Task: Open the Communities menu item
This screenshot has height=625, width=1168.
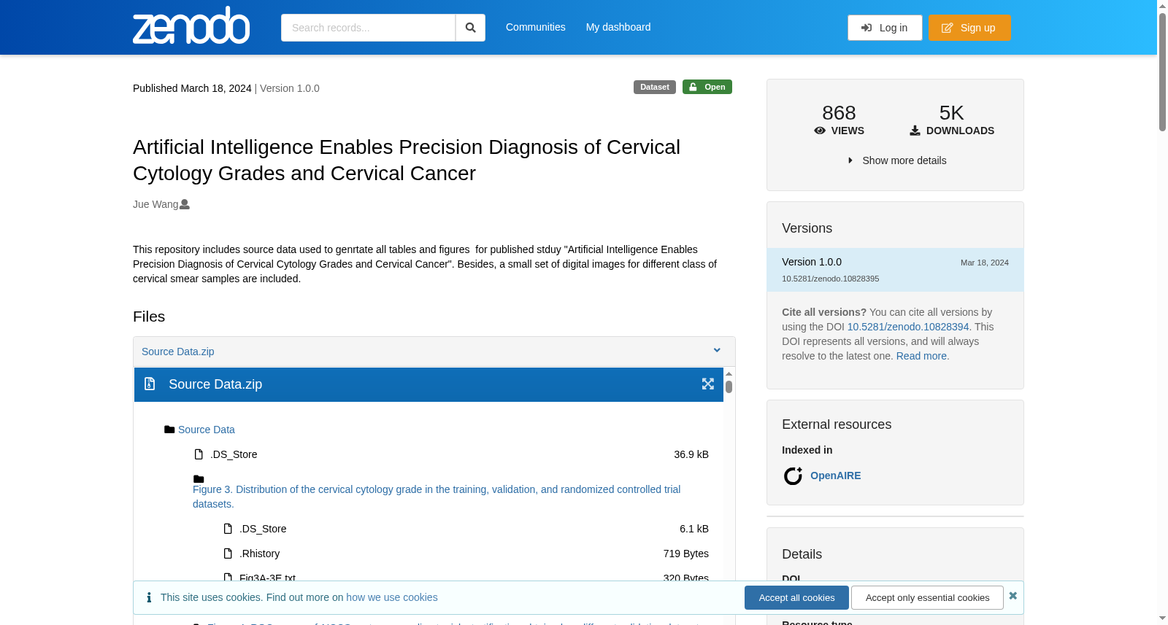Action: point(535,27)
